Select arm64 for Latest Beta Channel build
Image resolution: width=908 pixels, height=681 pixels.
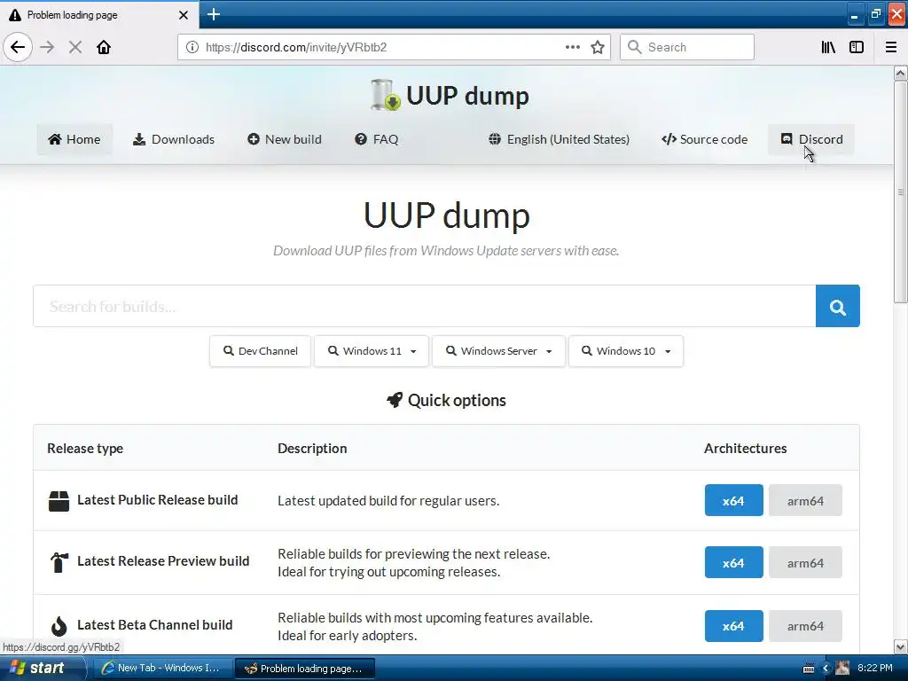[805, 626]
